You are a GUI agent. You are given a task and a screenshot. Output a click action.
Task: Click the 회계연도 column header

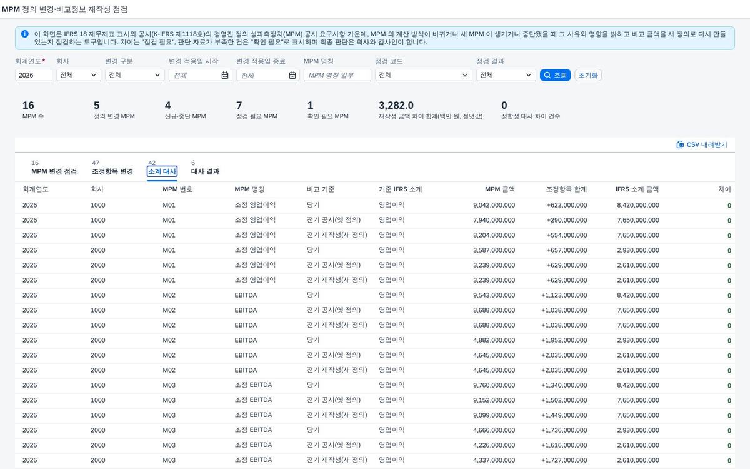[36, 189]
